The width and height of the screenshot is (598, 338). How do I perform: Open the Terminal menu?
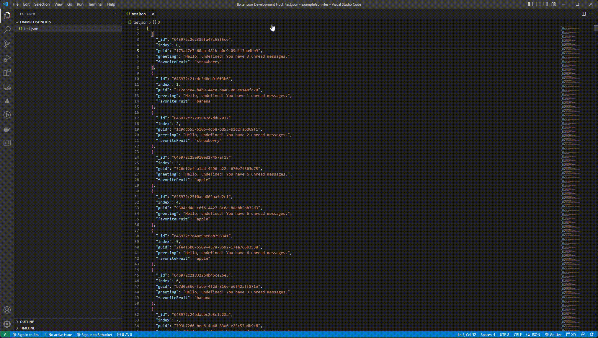[x=95, y=4]
